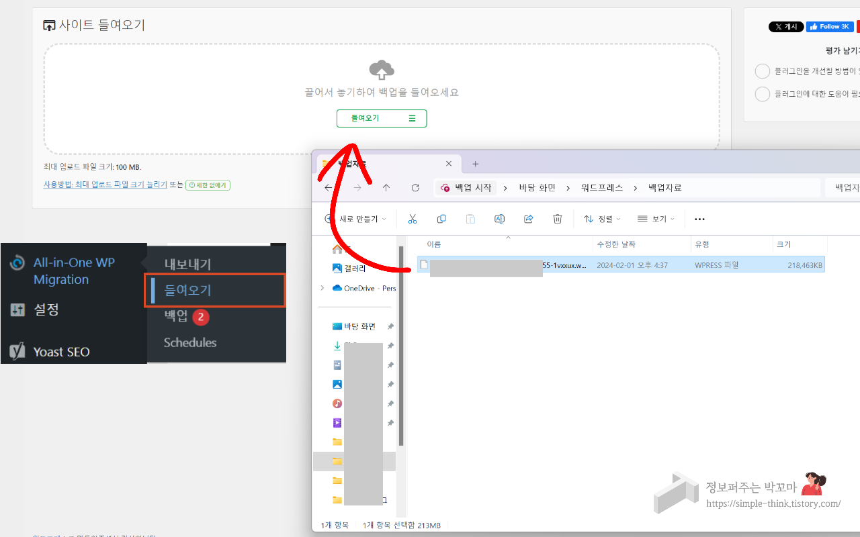
Task: Click the Cut scissors icon
Action: 413,219
